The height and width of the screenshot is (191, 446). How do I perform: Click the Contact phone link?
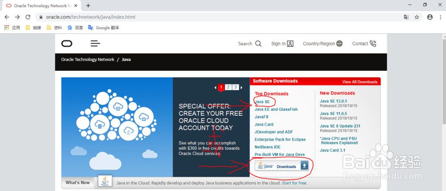[364, 44]
